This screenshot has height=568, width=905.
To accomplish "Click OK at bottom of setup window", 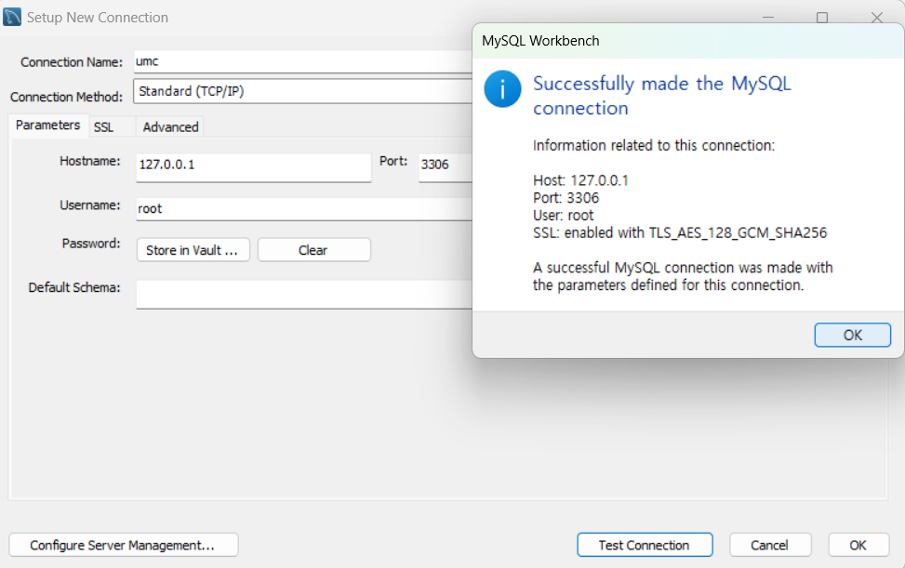I will point(858,545).
